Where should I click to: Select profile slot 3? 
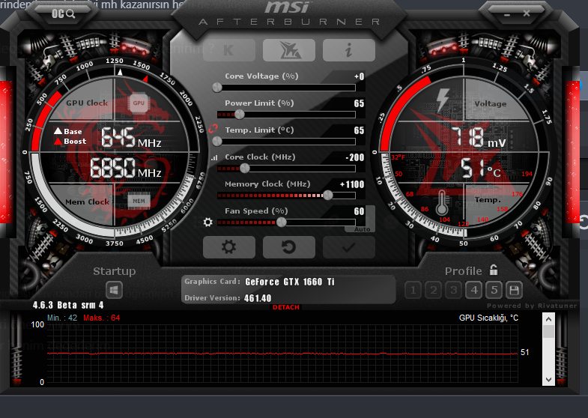pos(454,290)
